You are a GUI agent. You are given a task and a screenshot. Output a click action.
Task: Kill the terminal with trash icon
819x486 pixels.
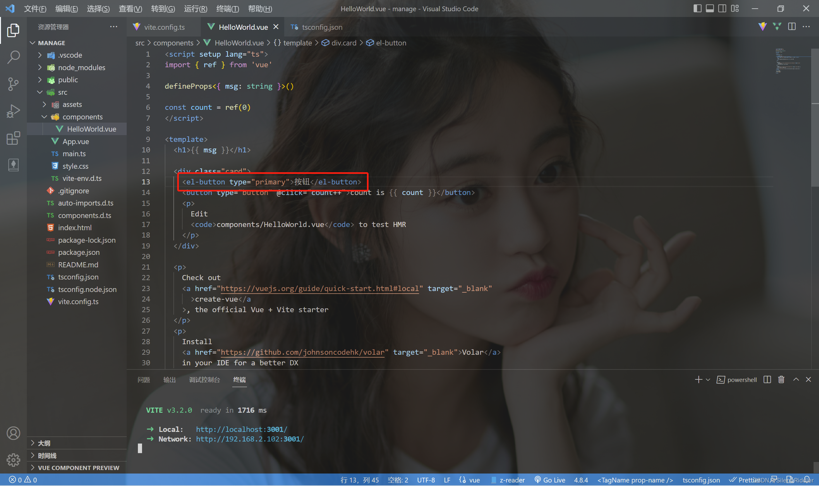coord(781,380)
